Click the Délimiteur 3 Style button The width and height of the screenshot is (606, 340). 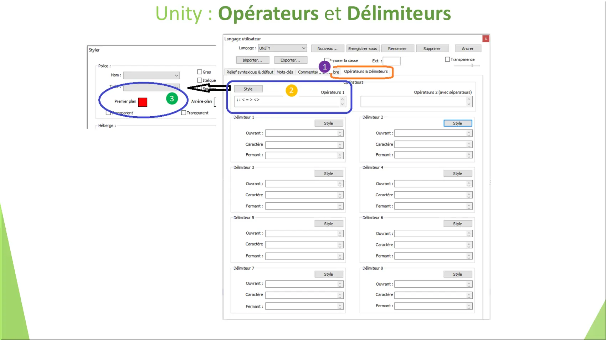tap(329, 173)
